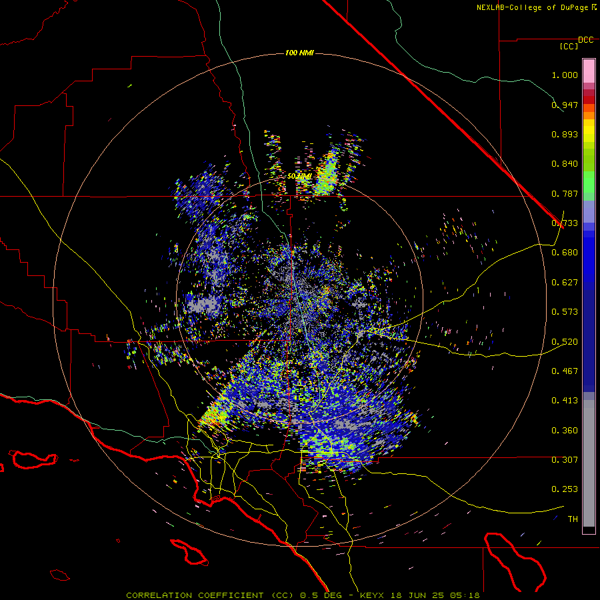Select the 0.520 legend value
The image size is (600, 600).
565,342
